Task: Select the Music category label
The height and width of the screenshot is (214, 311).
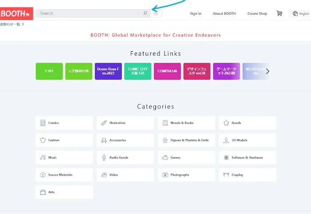Action: point(52,157)
